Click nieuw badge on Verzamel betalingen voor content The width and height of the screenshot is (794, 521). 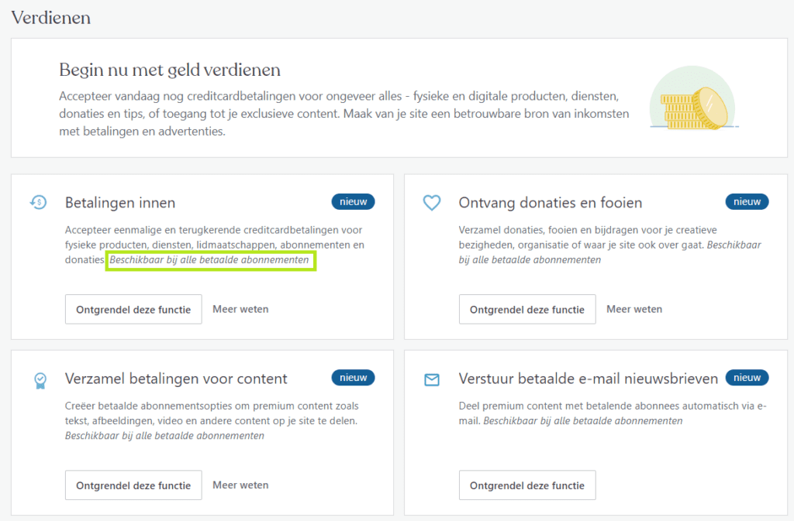pyautogui.click(x=354, y=378)
